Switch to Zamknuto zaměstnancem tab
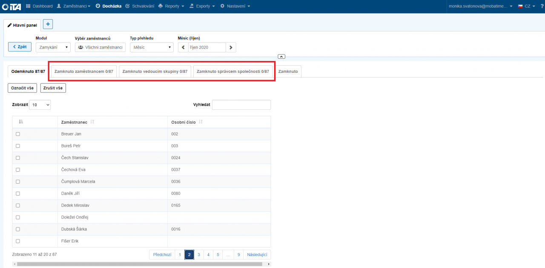Image resolution: width=545 pixels, height=268 pixels. 83,71
